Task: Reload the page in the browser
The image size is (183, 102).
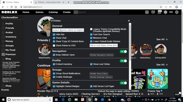Action: 11,7
